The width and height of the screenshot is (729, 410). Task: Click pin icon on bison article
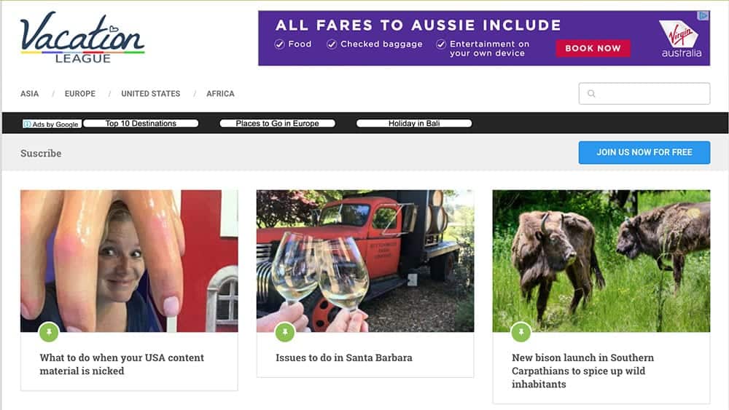[521, 331]
